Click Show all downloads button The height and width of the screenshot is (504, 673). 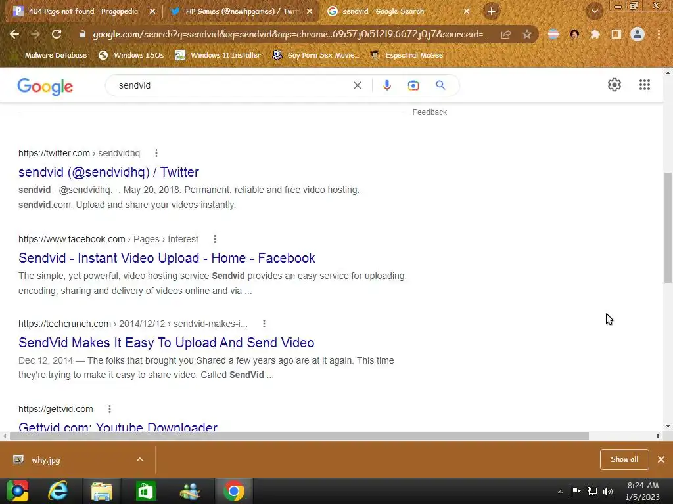[624, 459]
